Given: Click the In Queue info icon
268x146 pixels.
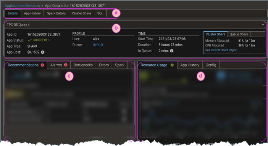Looking at the screenshot, I should pos(171,51).
